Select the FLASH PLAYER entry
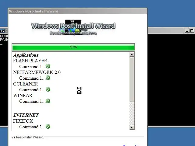This screenshot has height=146, width=195. coord(30,61)
